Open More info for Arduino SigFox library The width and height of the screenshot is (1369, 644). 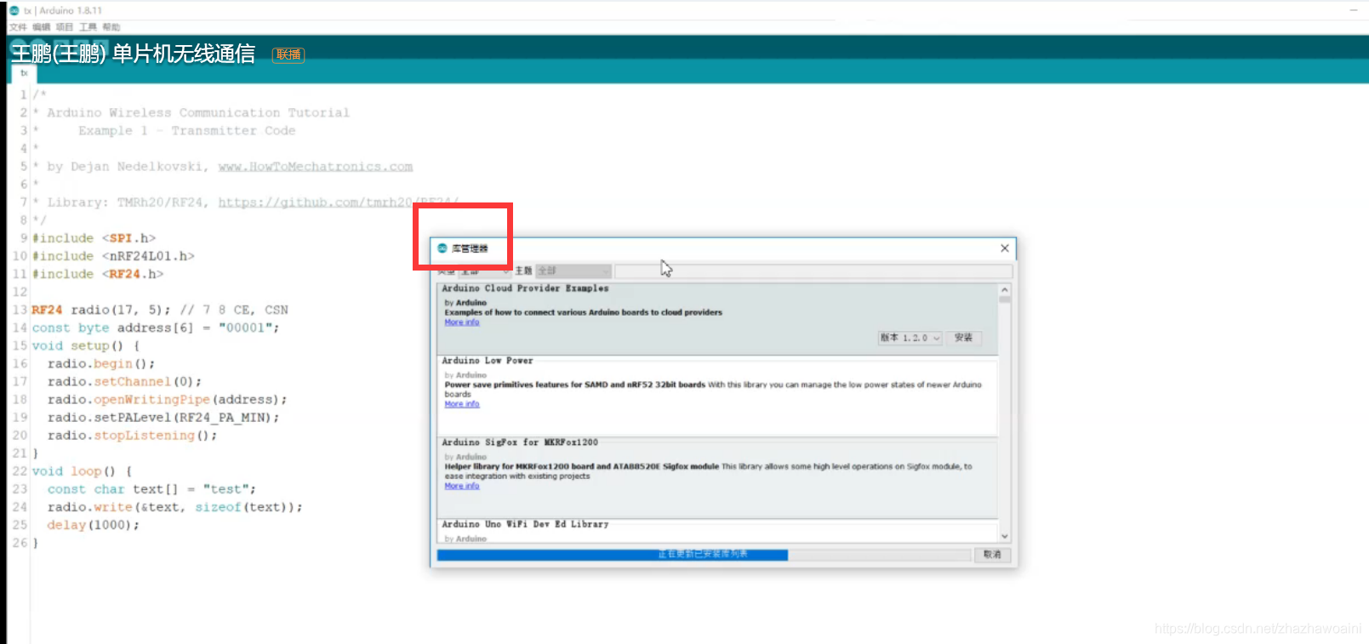pos(462,486)
